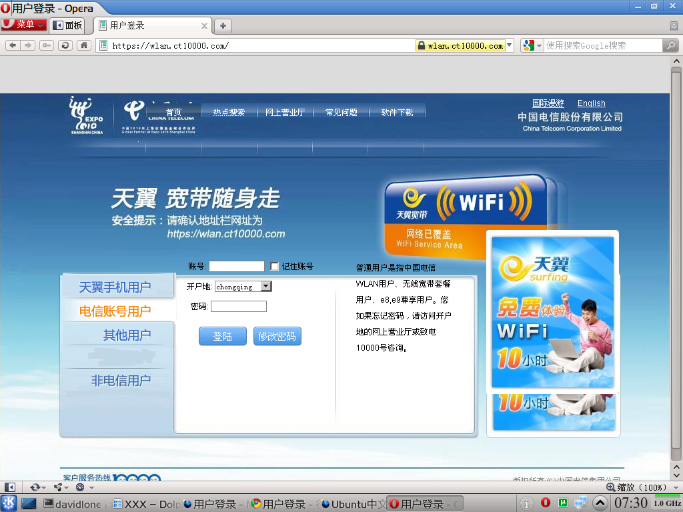Image resolution: width=683 pixels, height=512 pixels.
Task: Go forward with the forward arrow
Action: [28, 45]
